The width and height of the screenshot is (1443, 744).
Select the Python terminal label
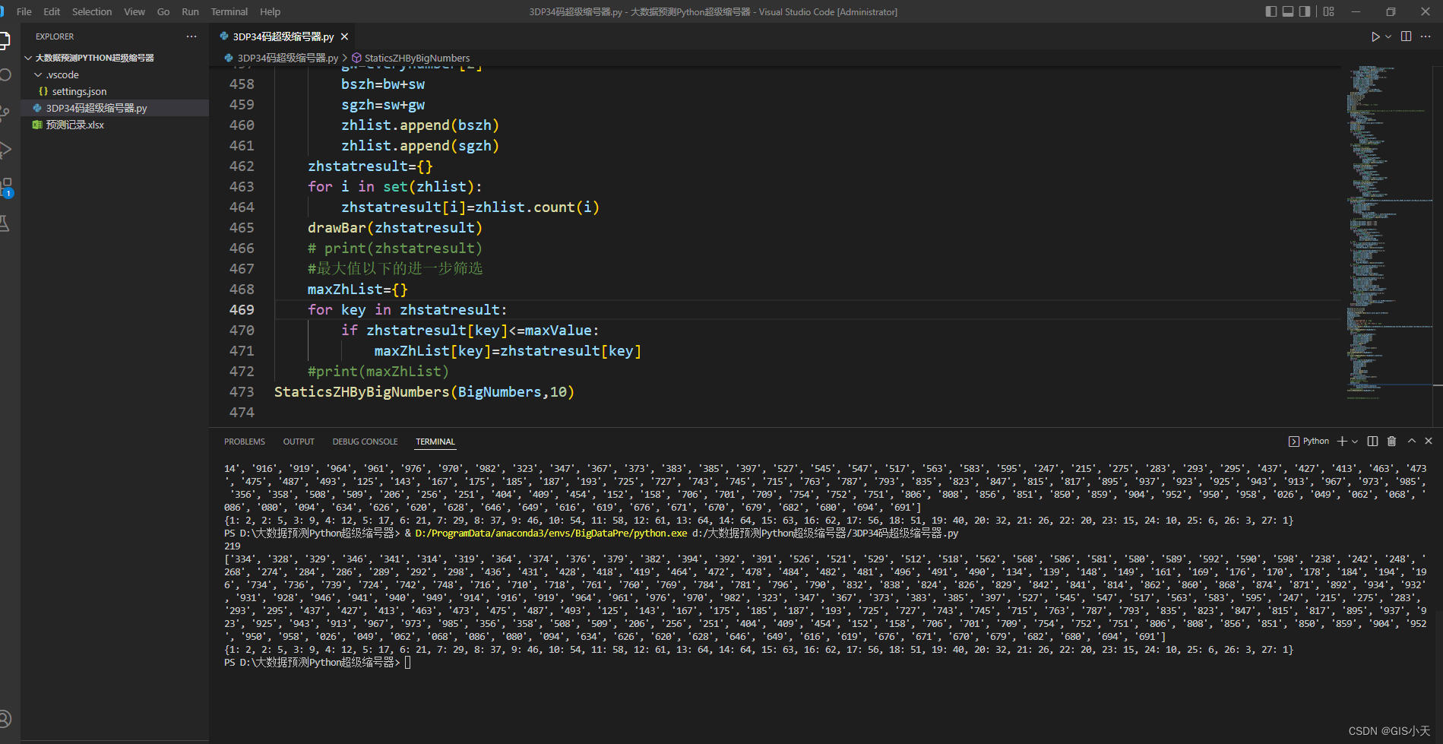tap(1309, 442)
